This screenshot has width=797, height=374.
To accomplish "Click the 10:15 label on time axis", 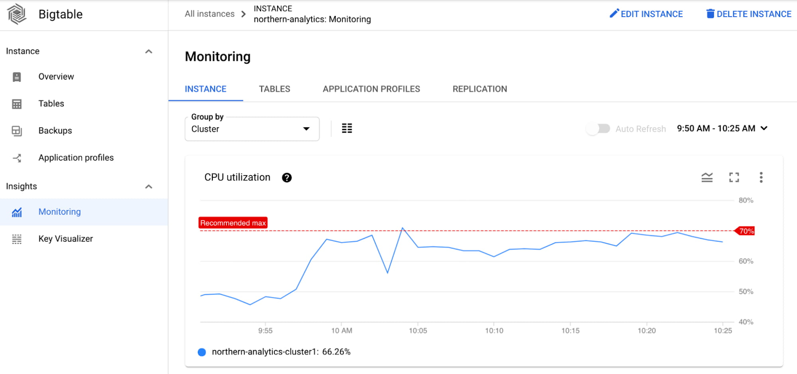I will [571, 331].
